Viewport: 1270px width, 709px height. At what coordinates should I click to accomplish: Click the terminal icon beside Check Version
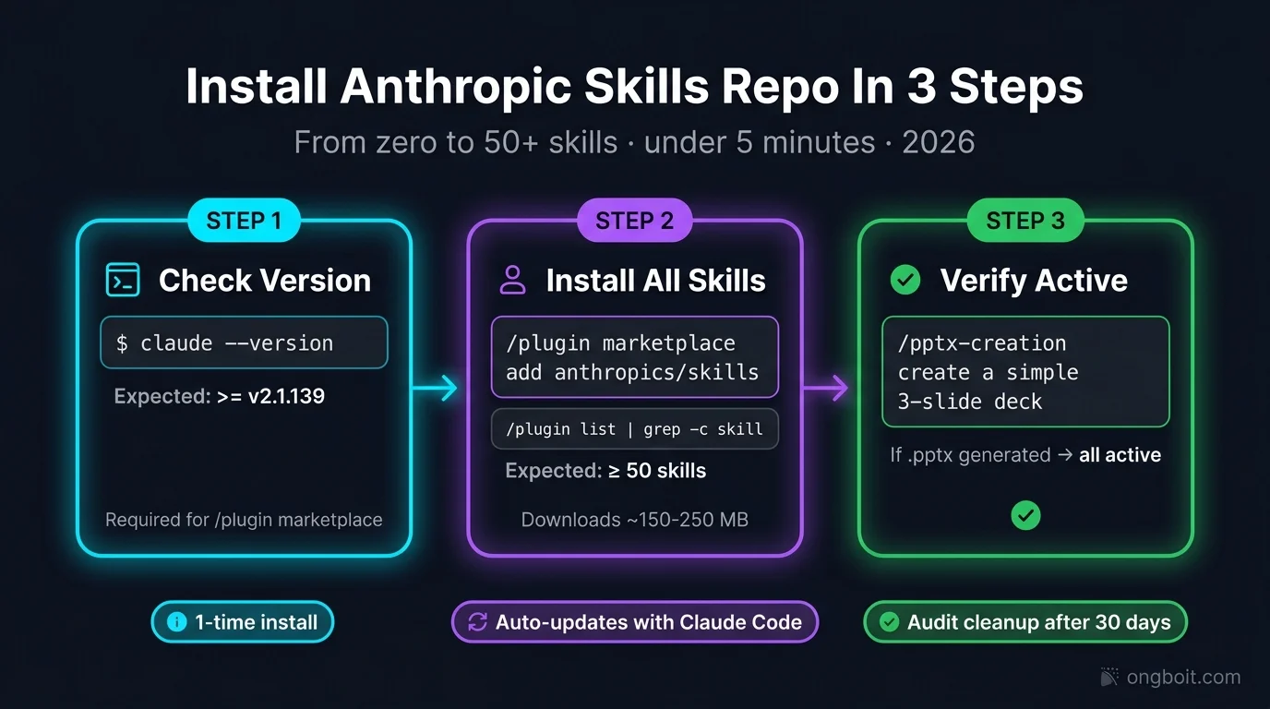coord(123,280)
